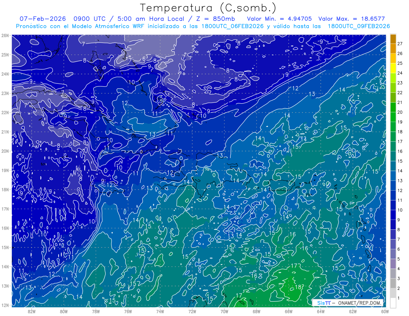409x316 pixels.
Task: Click the color scale label "20"
Action: tap(400, 112)
